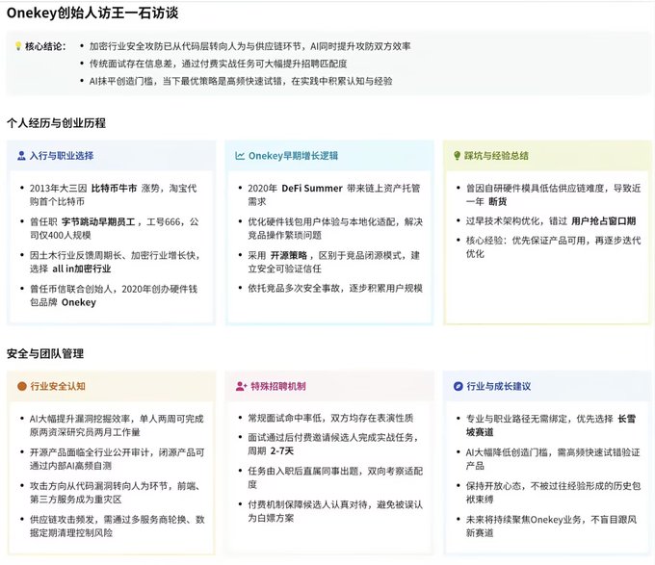Image resolution: width=655 pixels, height=565 pixels.
Task: Select the page title Onekey创始人访王一石访谈
Action: click(x=92, y=13)
